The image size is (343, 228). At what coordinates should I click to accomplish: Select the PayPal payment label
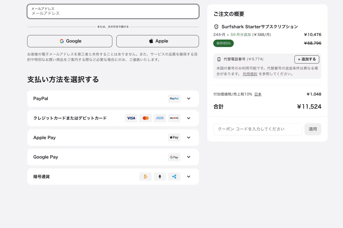pyautogui.click(x=41, y=99)
